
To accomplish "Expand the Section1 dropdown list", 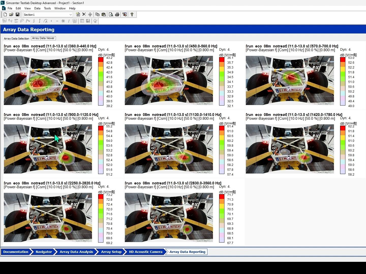I will 71,15.
